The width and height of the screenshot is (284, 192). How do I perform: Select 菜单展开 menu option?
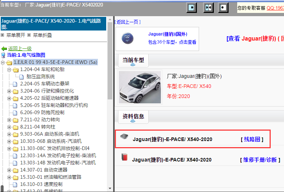16,35
